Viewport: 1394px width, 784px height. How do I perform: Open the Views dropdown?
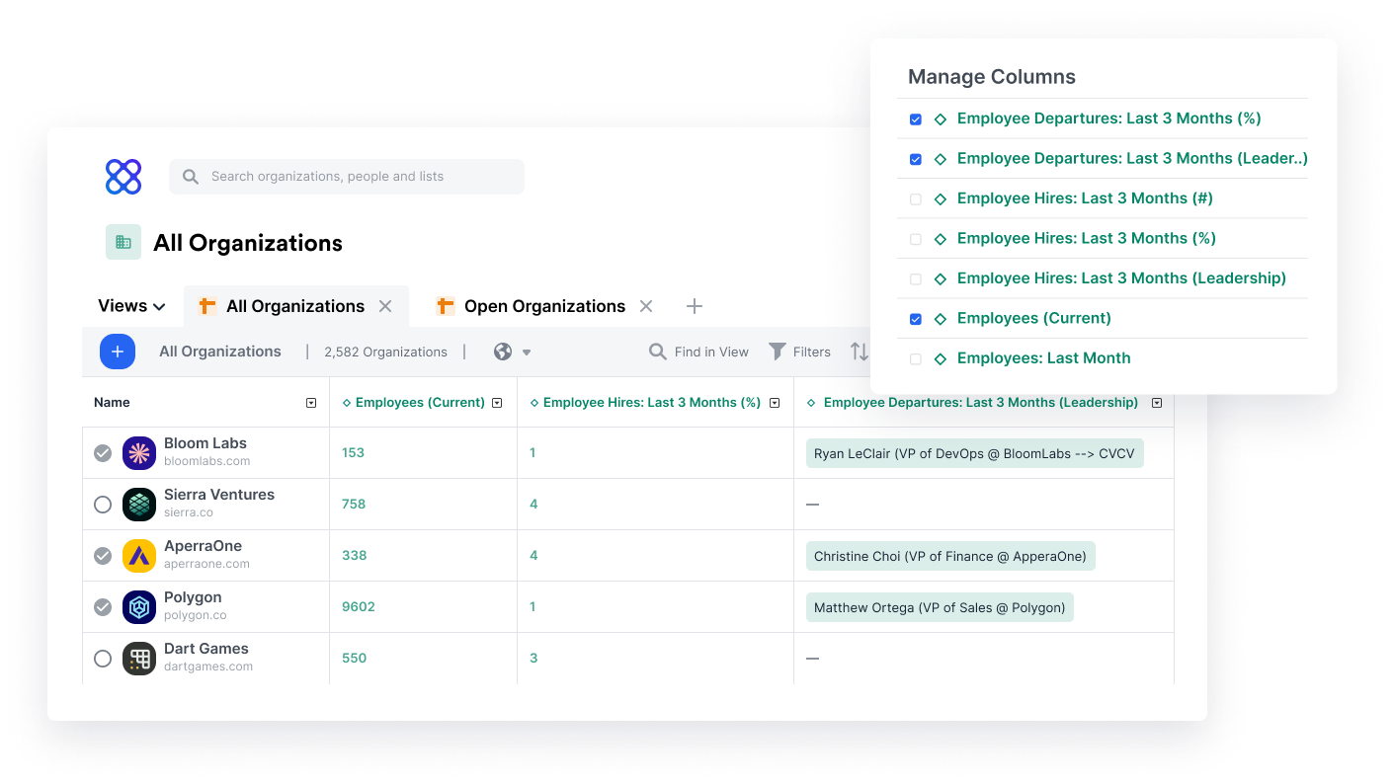pos(130,305)
